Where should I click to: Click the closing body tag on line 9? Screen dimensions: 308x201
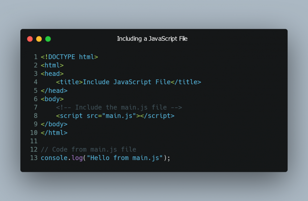point(54,124)
